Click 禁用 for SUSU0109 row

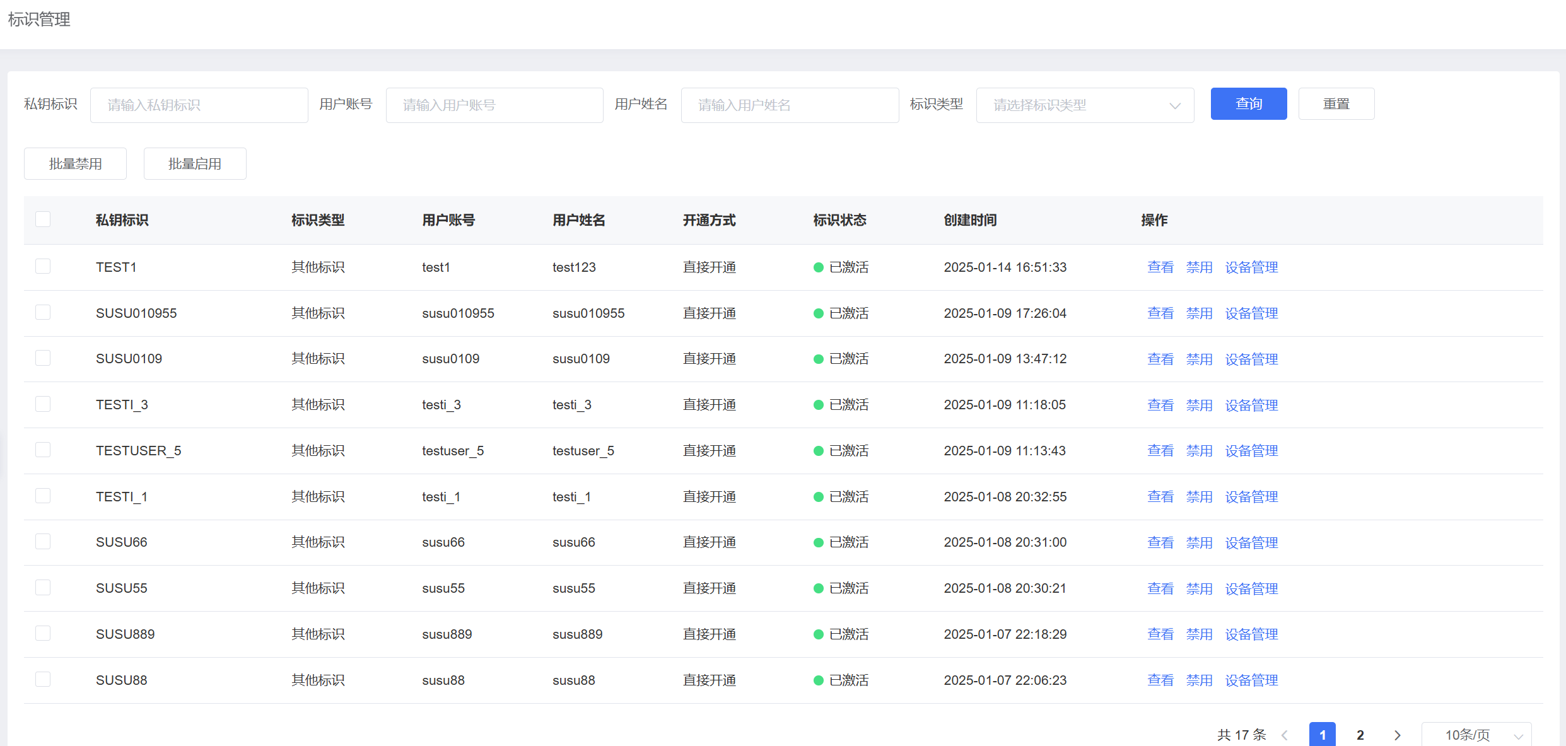(x=1200, y=359)
